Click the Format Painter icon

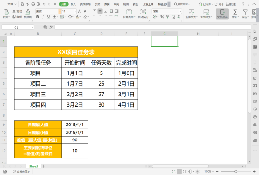28,12
